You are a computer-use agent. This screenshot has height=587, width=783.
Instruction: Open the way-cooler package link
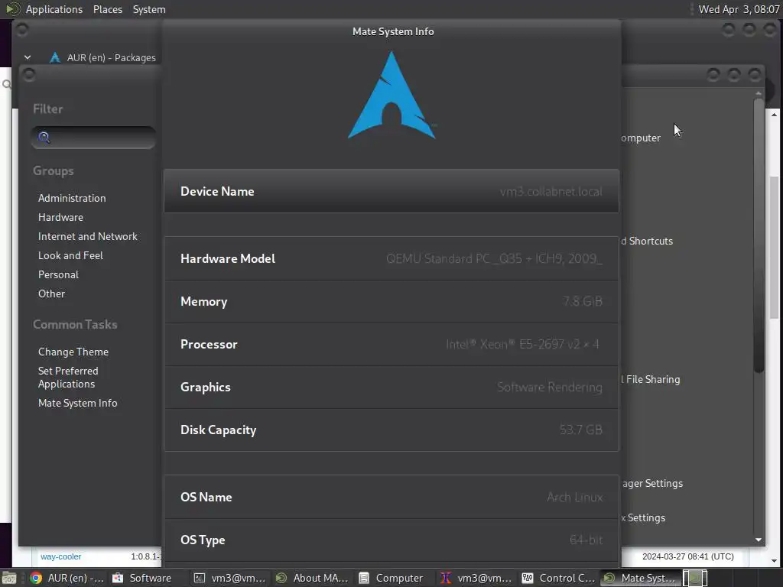point(60,556)
